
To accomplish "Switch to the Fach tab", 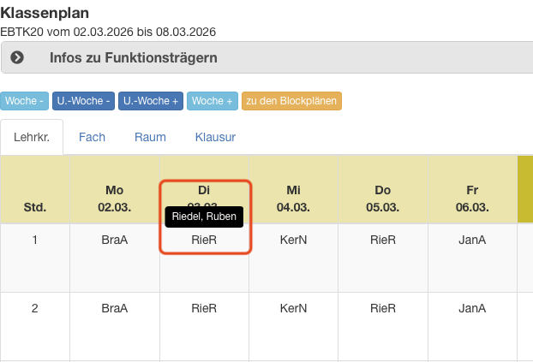I will point(92,137).
